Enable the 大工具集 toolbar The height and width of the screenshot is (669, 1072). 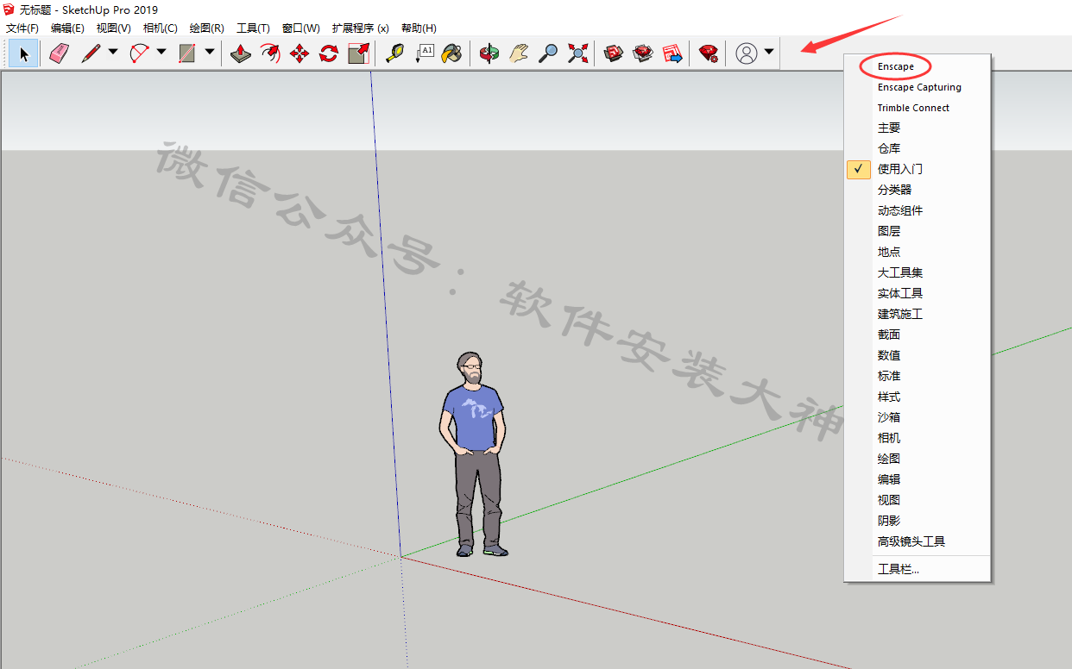coord(918,272)
